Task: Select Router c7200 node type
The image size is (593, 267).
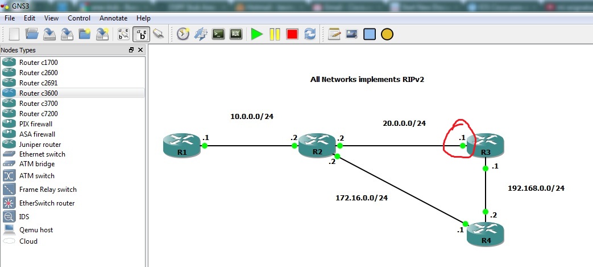Action: 73,114
